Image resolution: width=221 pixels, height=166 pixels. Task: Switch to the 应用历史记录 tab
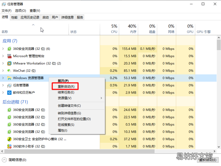30,17
